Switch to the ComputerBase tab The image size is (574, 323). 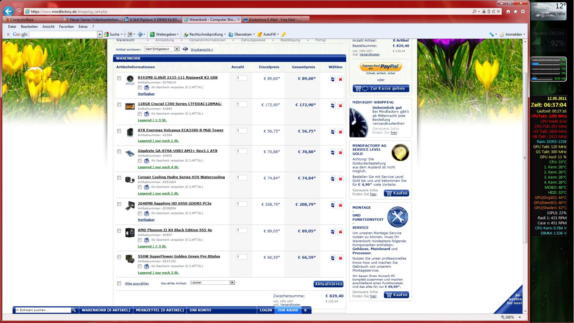[x=33, y=20]
